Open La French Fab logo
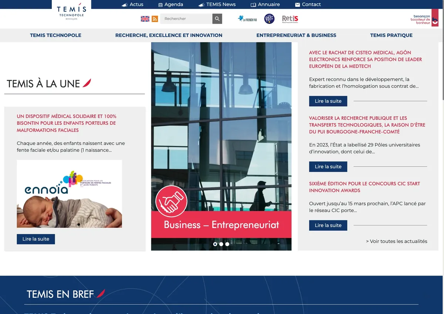Image resolution: width=444 pixels, height=314 pixels. (247, 19)
